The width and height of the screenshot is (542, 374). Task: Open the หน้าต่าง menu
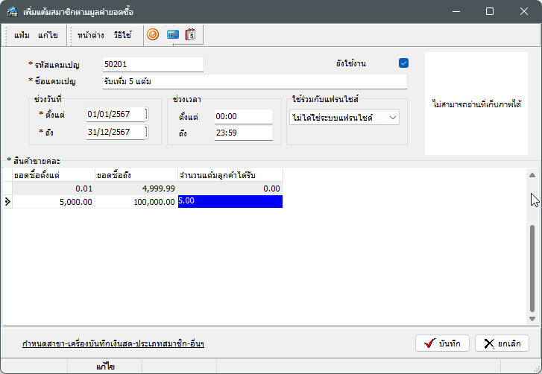coord(90,35)
